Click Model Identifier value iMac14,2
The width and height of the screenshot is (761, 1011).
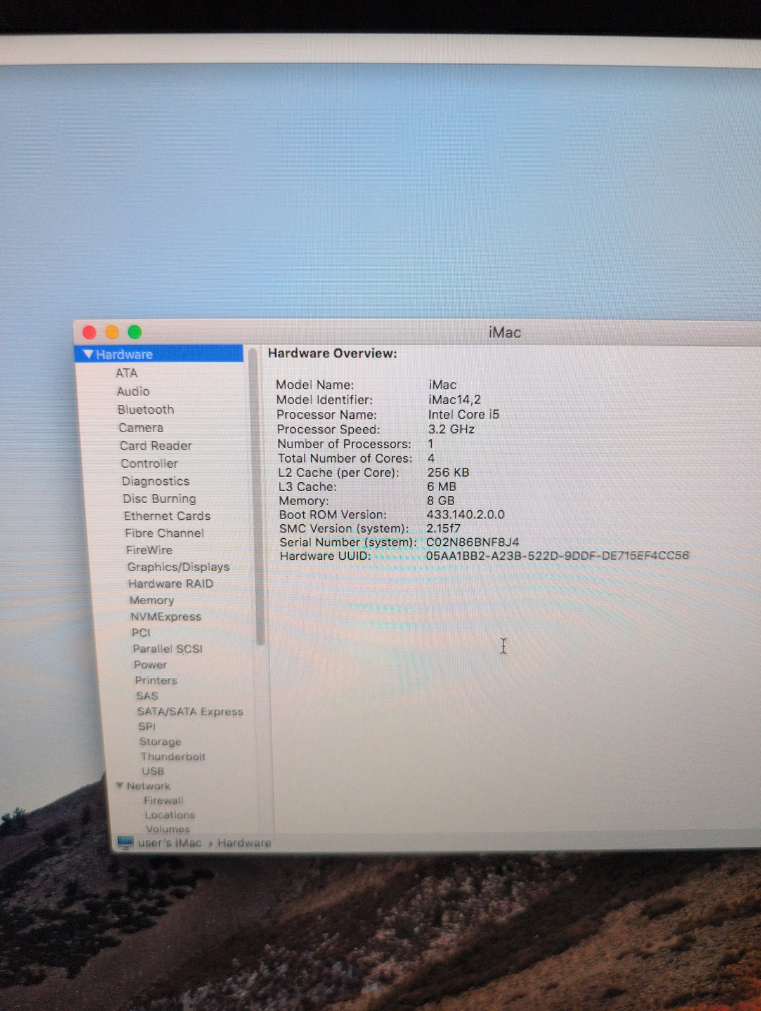tap(455, 400)
